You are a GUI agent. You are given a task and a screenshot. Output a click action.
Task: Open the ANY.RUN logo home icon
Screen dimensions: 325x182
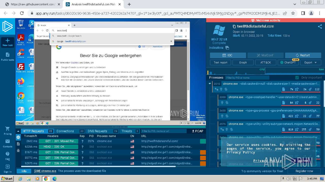[8, 26]
